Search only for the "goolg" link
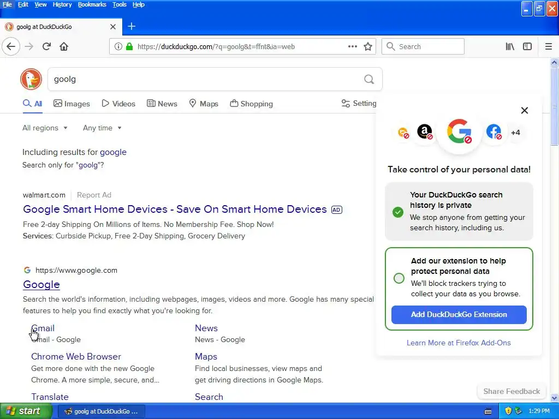559x419 pixels. click(88, 165)
